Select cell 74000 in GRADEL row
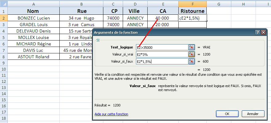The height and width of the screenshot is (123, 271). [113, 25]
